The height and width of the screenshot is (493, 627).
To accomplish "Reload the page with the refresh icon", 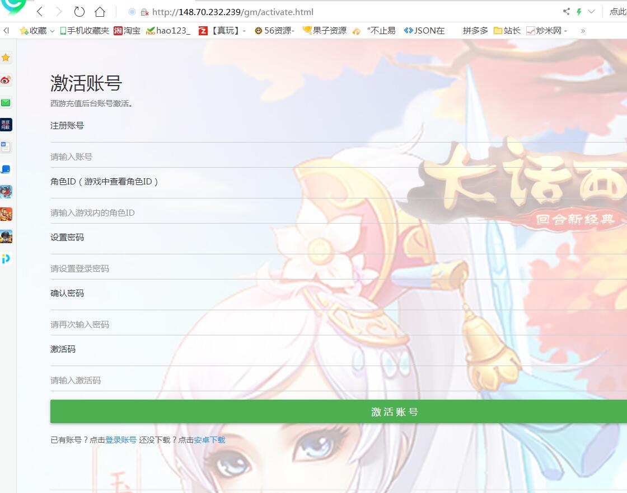I will (x=79, y=12).
